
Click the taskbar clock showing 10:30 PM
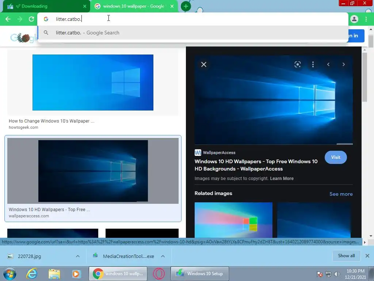[x=355, y=274]
